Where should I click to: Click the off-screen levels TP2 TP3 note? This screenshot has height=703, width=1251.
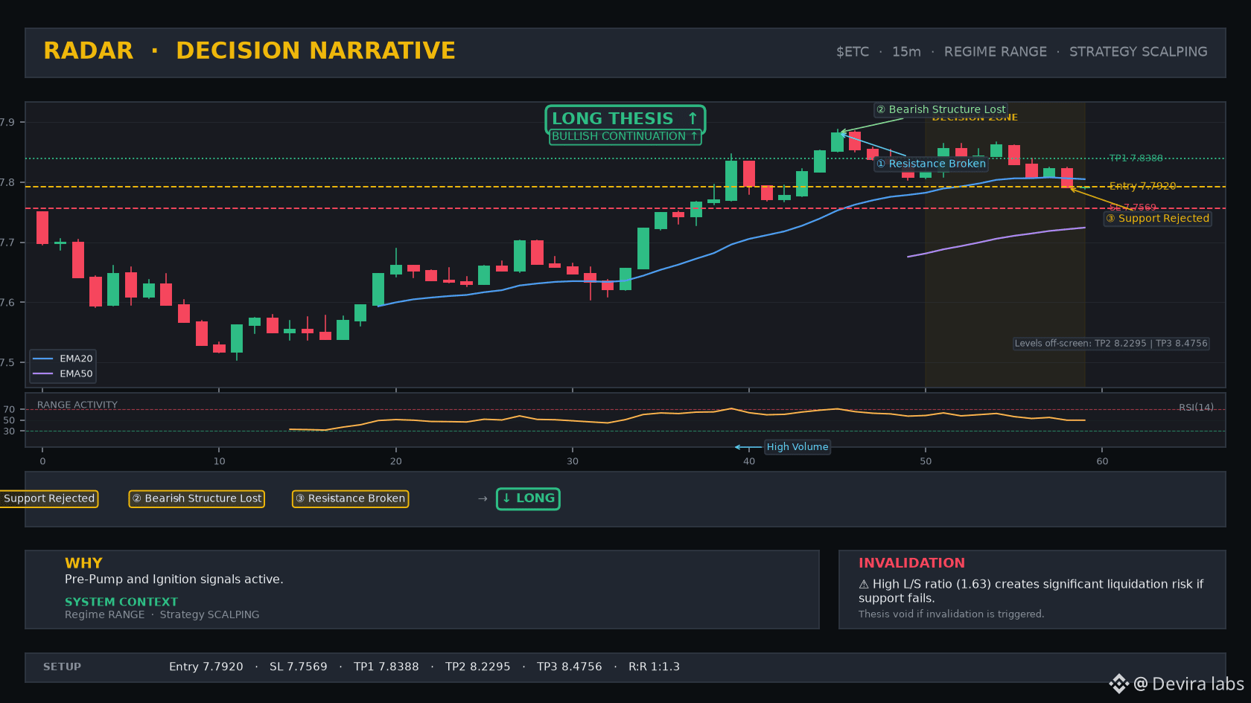pyautogui.click(x=1111, y=344)
